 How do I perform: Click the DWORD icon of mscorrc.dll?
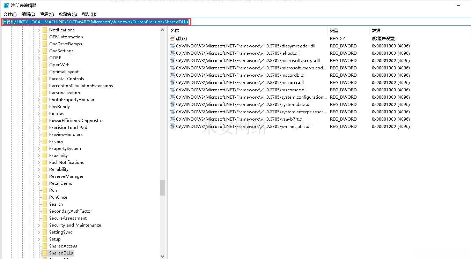pos(172,82)
